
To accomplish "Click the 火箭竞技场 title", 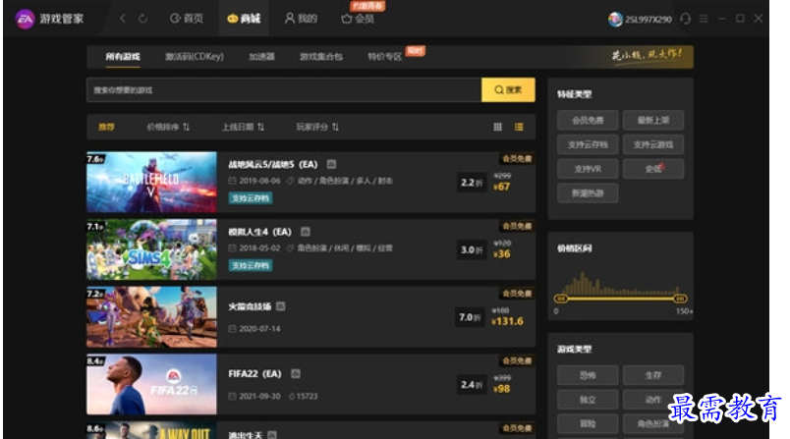I will (x=250, y=306).
